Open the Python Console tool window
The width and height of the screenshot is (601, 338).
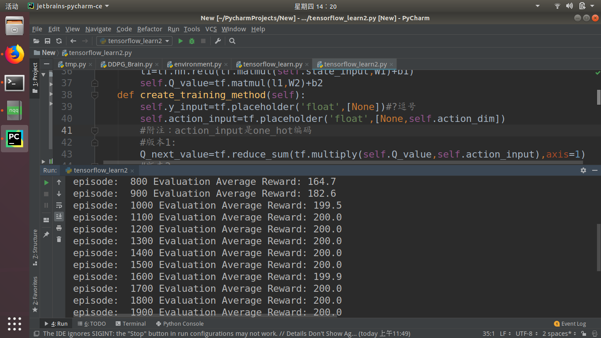tap(180, 324)
